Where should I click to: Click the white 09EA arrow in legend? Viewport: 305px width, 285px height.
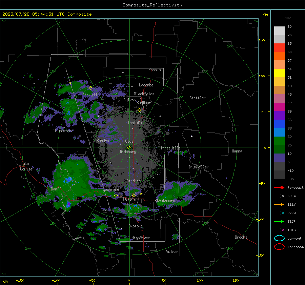pos(279,196)
